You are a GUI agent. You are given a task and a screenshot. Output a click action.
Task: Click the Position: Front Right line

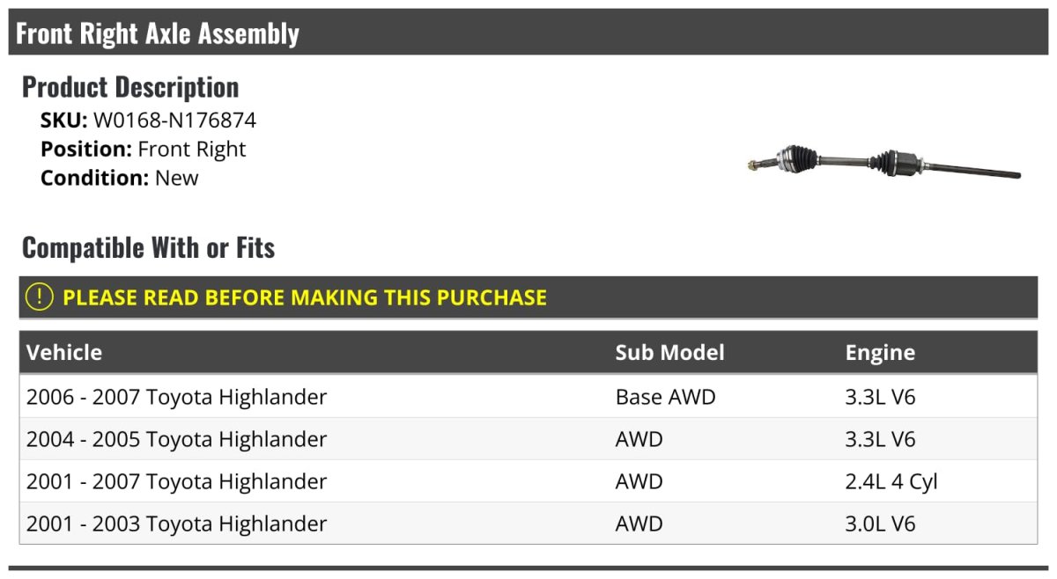click(144, 150)
